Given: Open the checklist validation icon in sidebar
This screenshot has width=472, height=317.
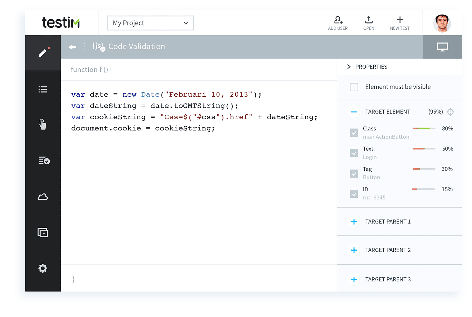Looking at the screenshot, I should 44,160.
